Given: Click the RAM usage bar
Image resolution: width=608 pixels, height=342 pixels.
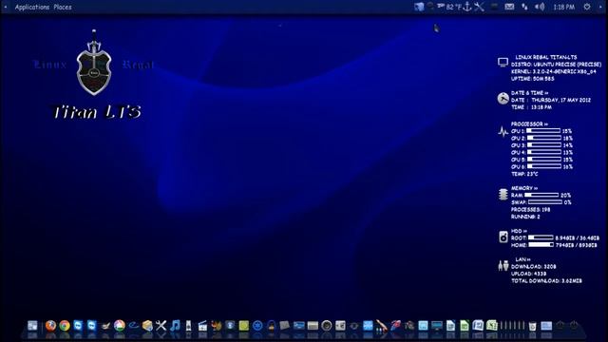Looking at the screenshot, I should [x=541, y=195].
